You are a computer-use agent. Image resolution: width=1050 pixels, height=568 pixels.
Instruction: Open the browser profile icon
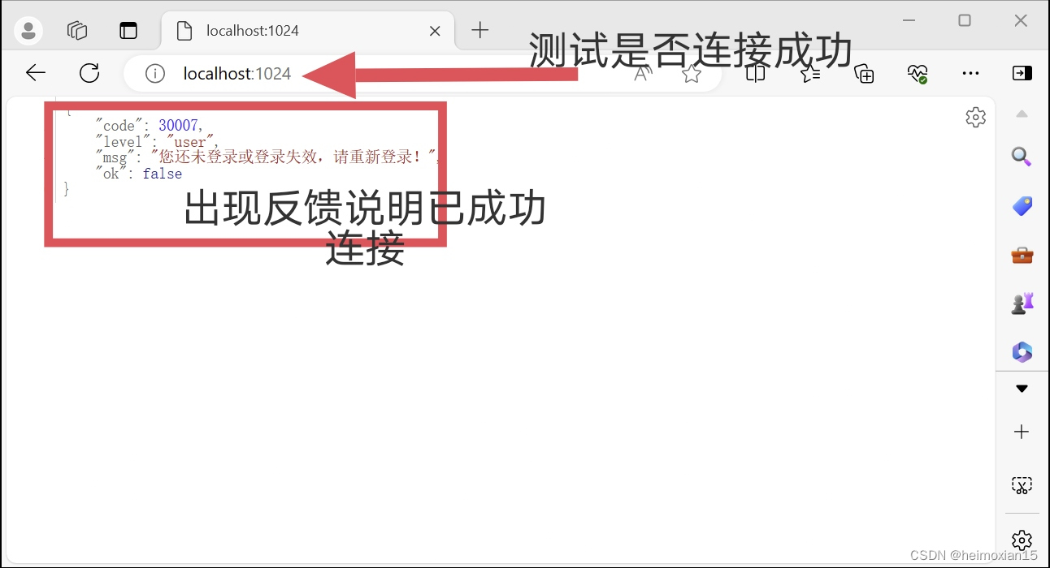click(28, 31)
